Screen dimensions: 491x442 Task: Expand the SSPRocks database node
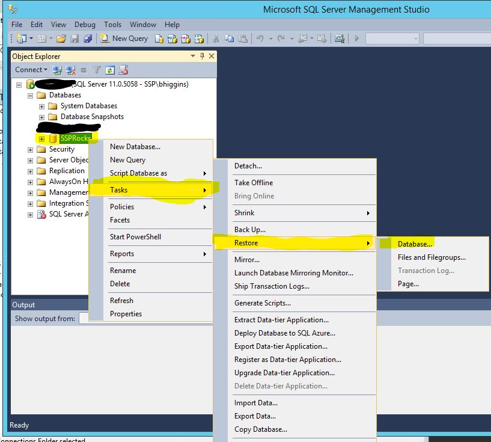41,139
